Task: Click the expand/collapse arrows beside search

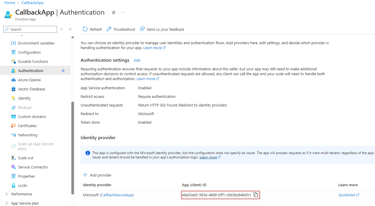Action: 62,29
